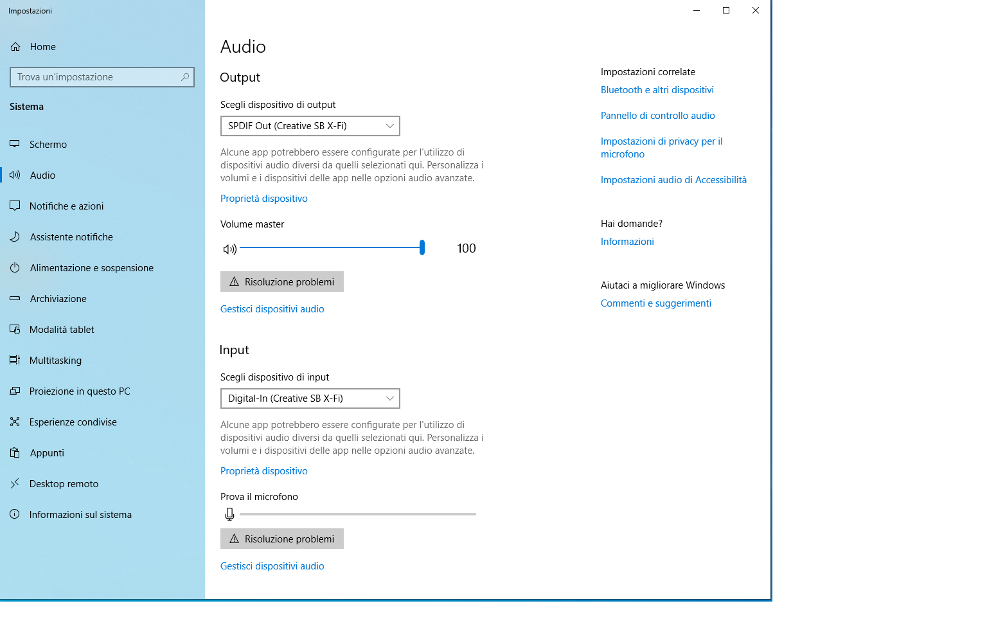Click the Proiezione in questo PC icon
The width and height of the screenshot is (987, 617).
pyautogui.click(x=15, y=391)
